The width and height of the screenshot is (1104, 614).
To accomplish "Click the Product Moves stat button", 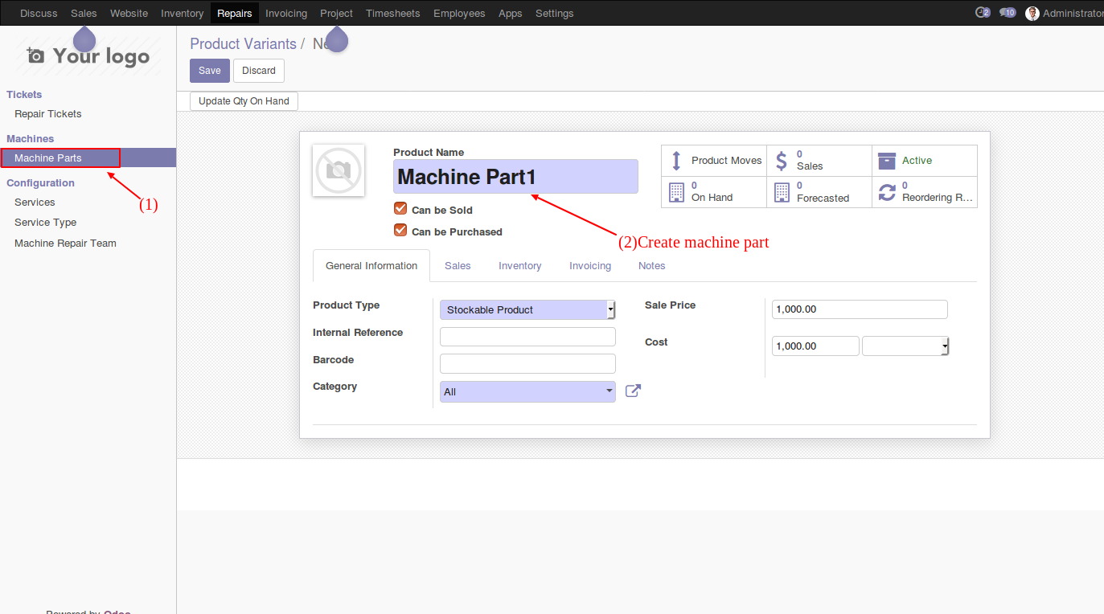I will (714, 161).
